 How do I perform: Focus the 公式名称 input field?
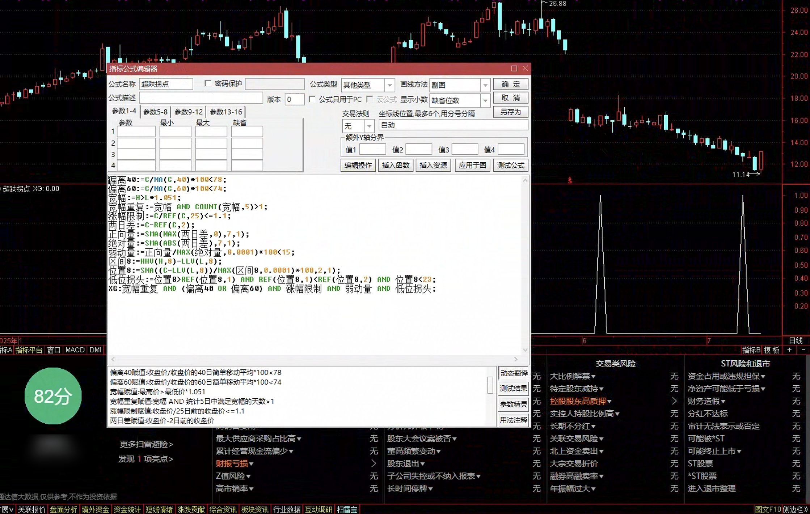(166, 84)
